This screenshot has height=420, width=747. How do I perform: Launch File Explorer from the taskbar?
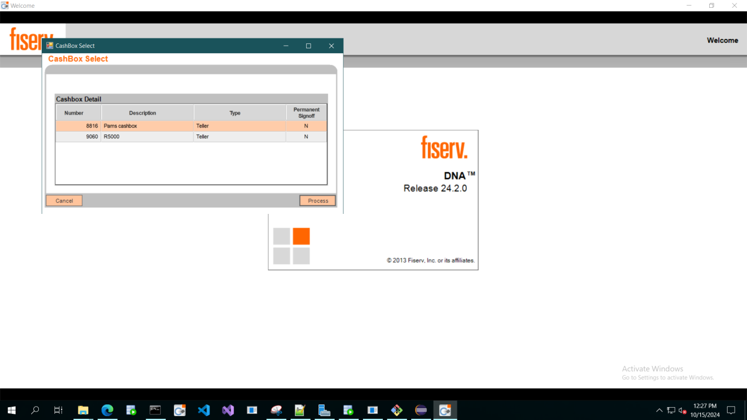[x=83, y=411]
